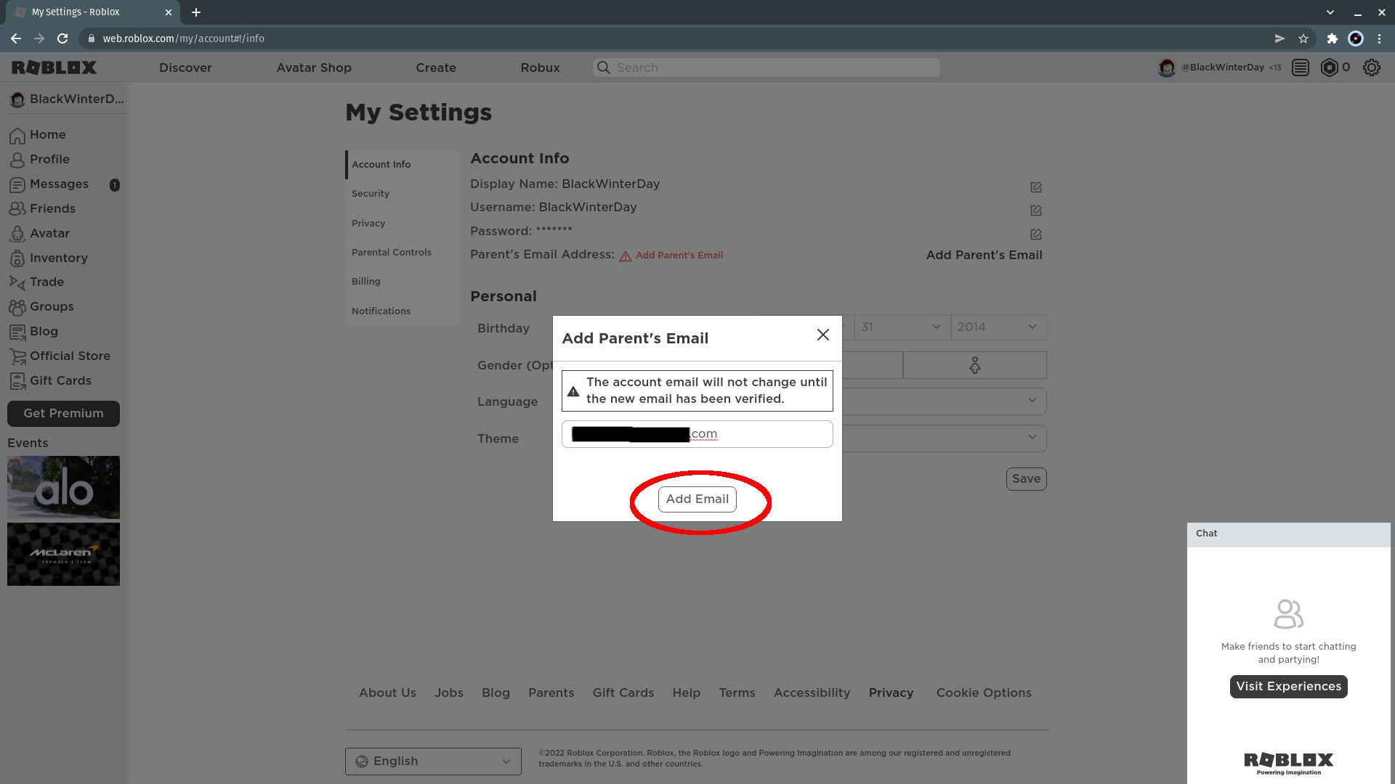Open the Terms footer link
The height and width of the screenshot is (784, 1395).
737,693
